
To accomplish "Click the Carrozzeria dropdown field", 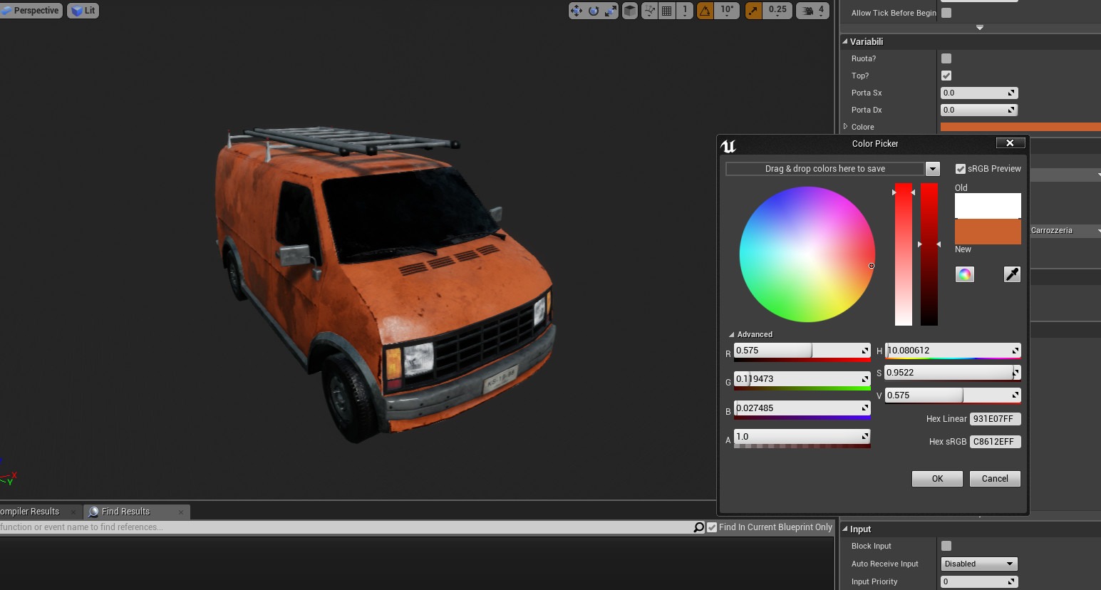I will 1065,231.
